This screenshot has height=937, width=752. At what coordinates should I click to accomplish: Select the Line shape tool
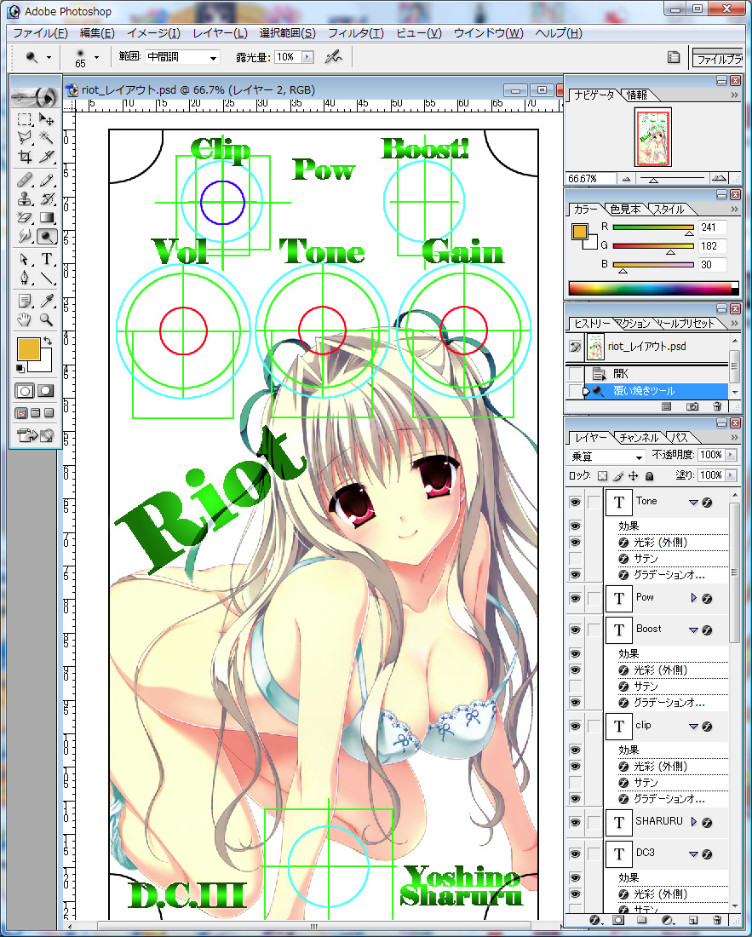click(x=47, y=278)
